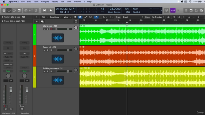Open the Record menu
This screenshot has height=115, width=205.
[55, 2]
